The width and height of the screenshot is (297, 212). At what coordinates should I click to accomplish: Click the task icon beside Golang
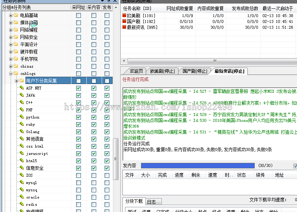[x=22, y=131]
